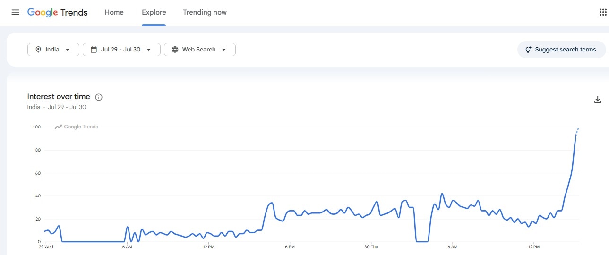
Task: Click the peak point at chart's right end
Action: click(578, 128)
